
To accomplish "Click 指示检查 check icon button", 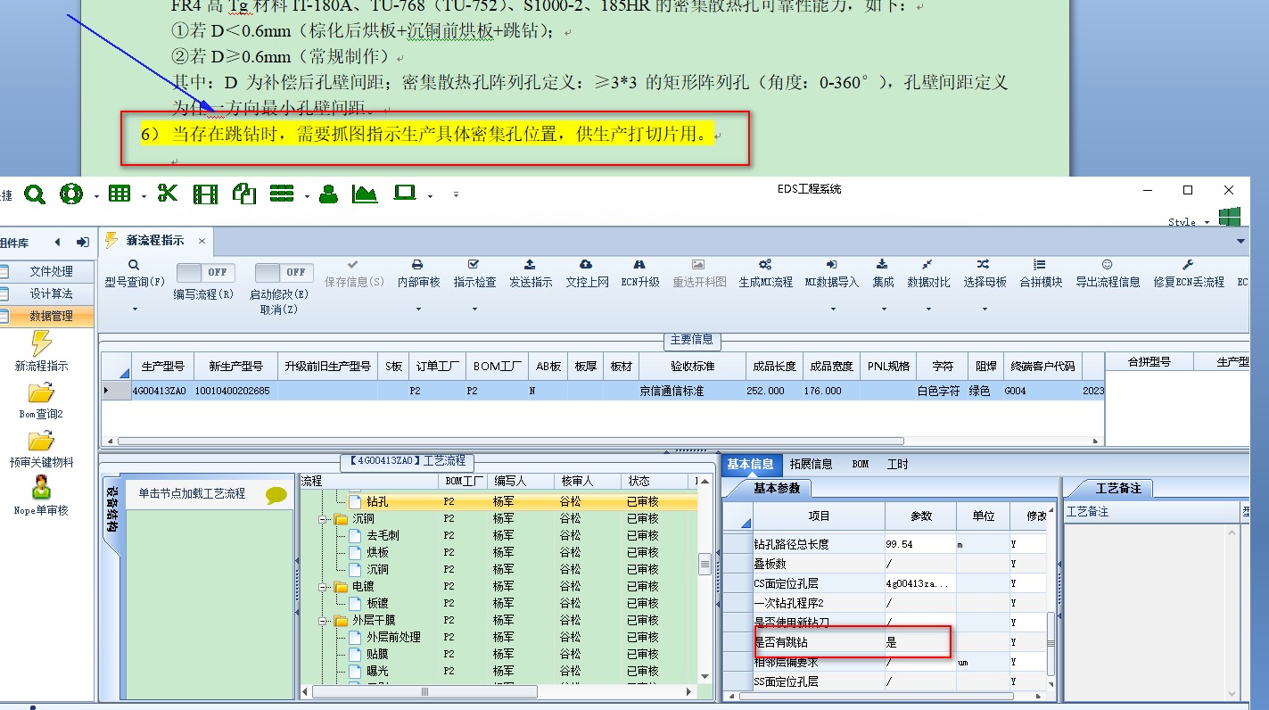I will pos(474,274).
